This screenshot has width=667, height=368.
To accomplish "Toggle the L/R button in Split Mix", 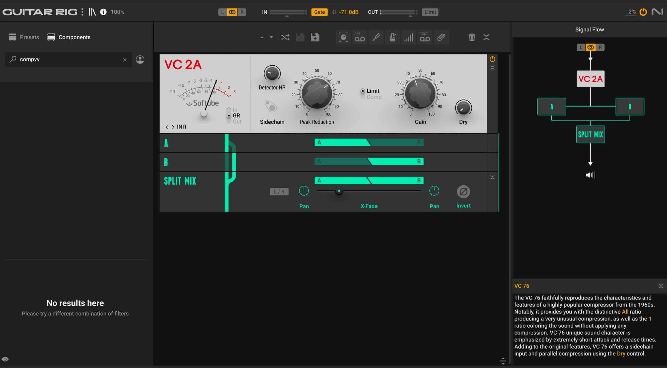I will tap(279, 192).
